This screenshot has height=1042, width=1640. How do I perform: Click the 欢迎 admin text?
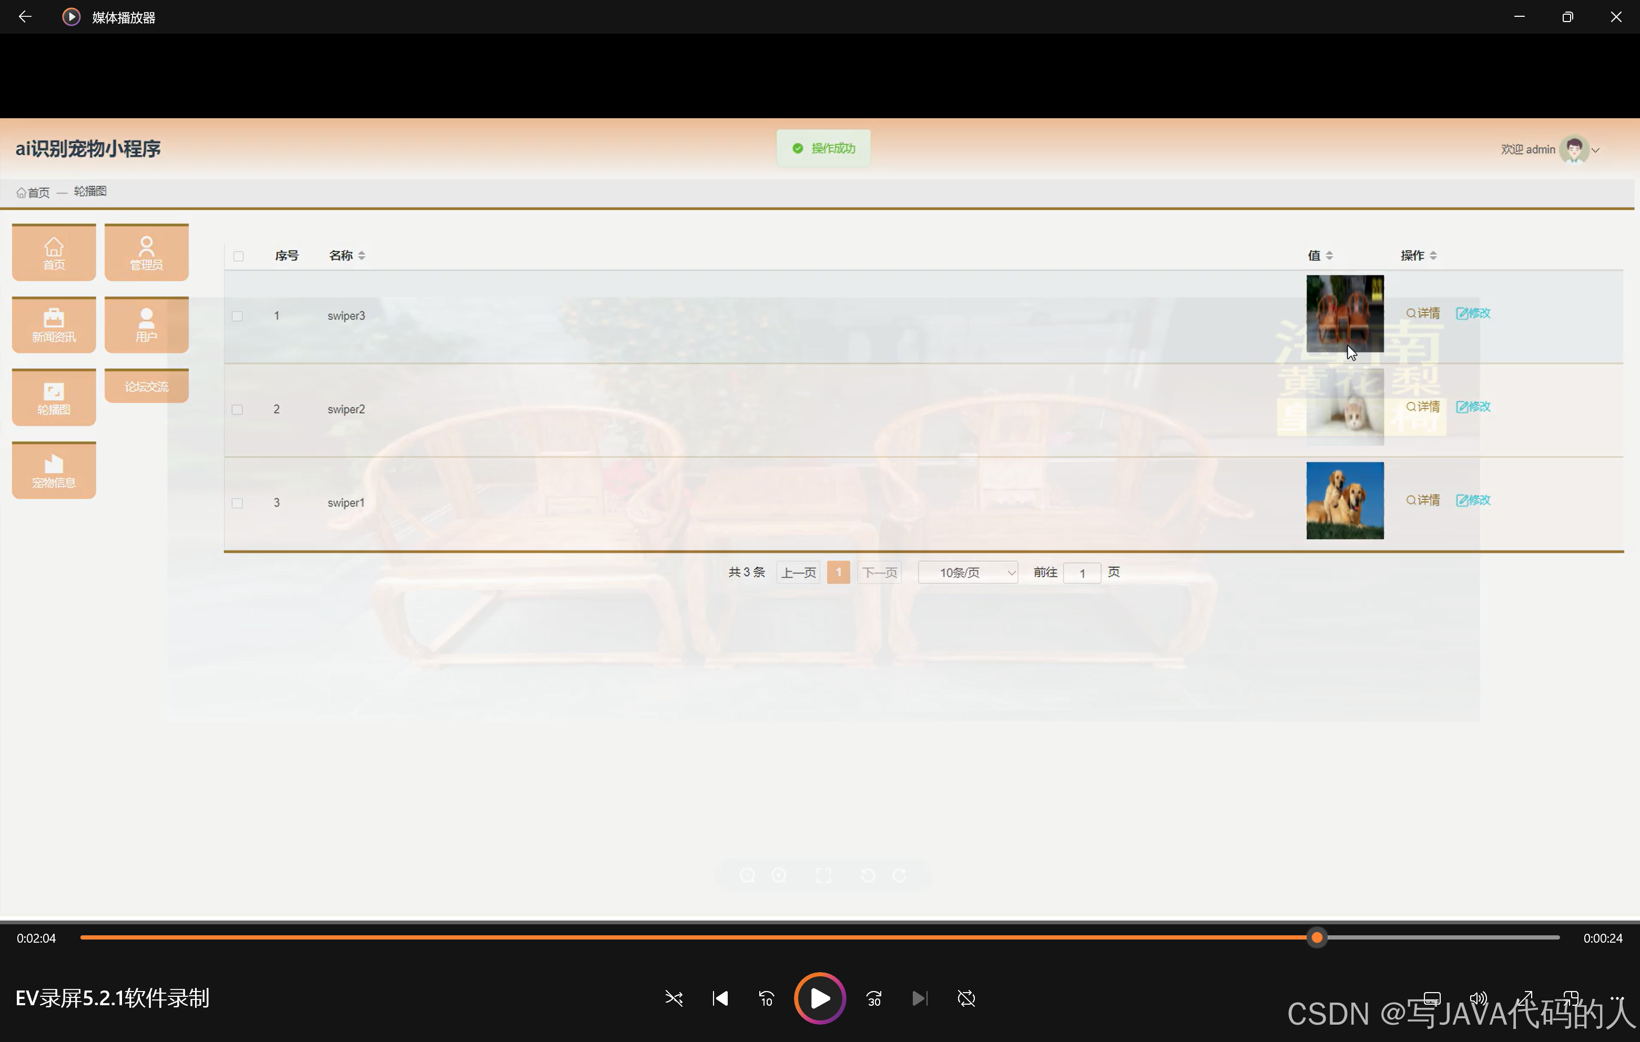(x=1527, y=149)
